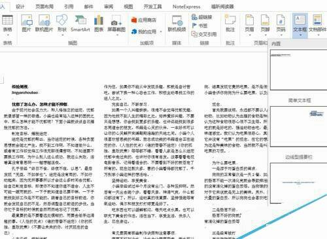This screenshot has width=327, height=239.
Task: Open Online Pictures (联机图片) icon
Action: point(44,23)
